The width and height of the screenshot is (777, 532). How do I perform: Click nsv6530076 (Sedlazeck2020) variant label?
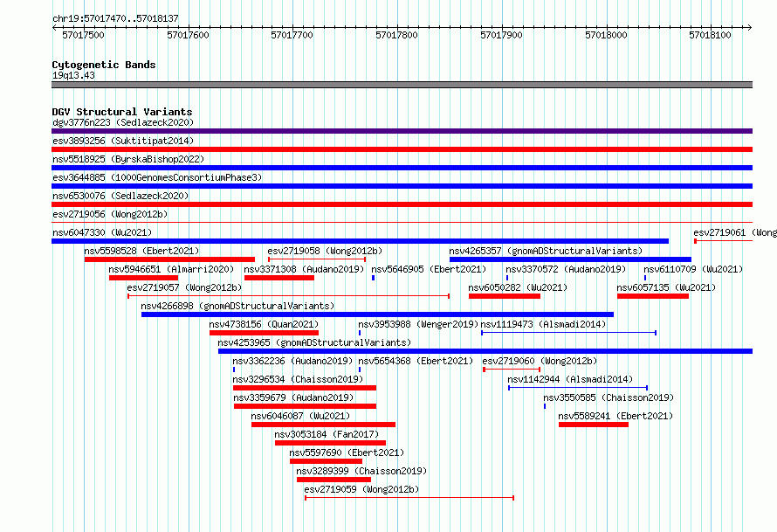coord(120,196)
